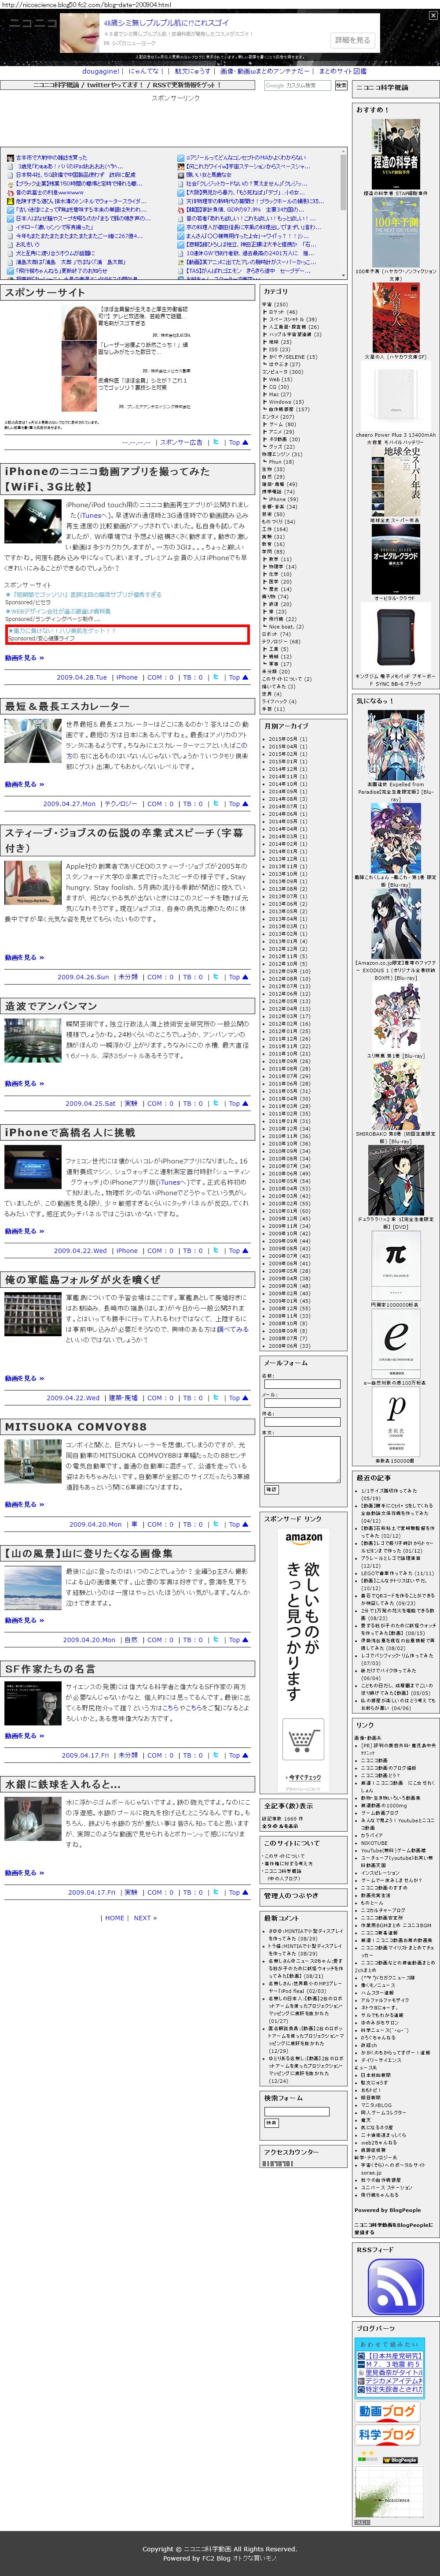This screenshot has height=2576, width=440.
Task: Click the thumbnail of the 最短＆最長エスカレーター post
Action: coord(33,741)
